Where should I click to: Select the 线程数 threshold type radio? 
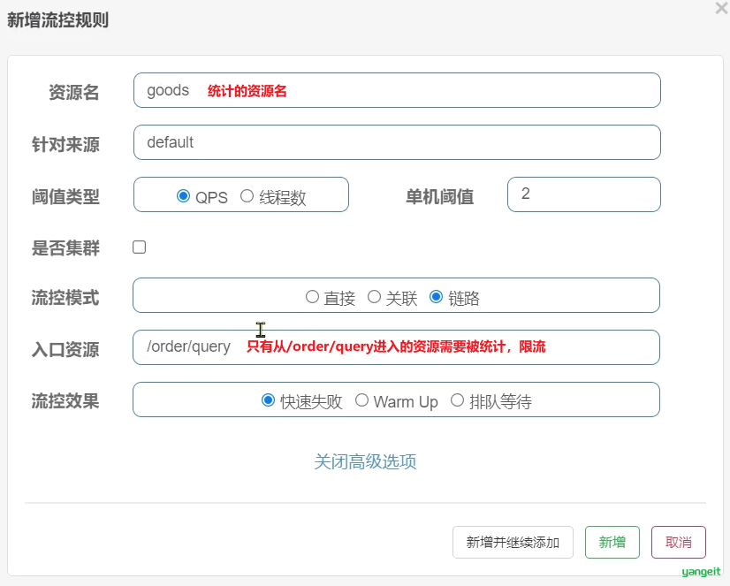point(247,196)
